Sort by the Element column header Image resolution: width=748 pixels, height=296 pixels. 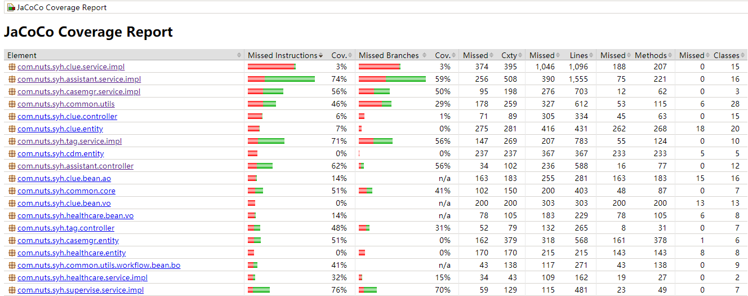click(124, 55)
